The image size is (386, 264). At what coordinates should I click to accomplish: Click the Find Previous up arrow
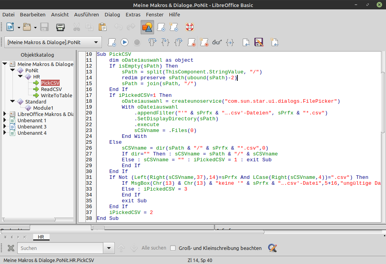coord(121,248)
